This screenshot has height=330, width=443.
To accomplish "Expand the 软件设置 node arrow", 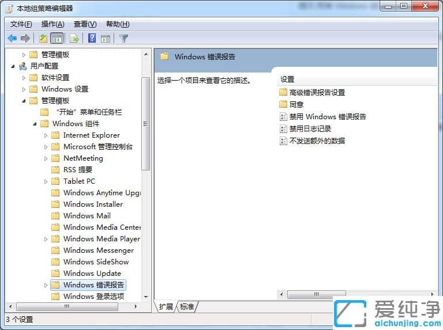I will (x=24, y=78).
